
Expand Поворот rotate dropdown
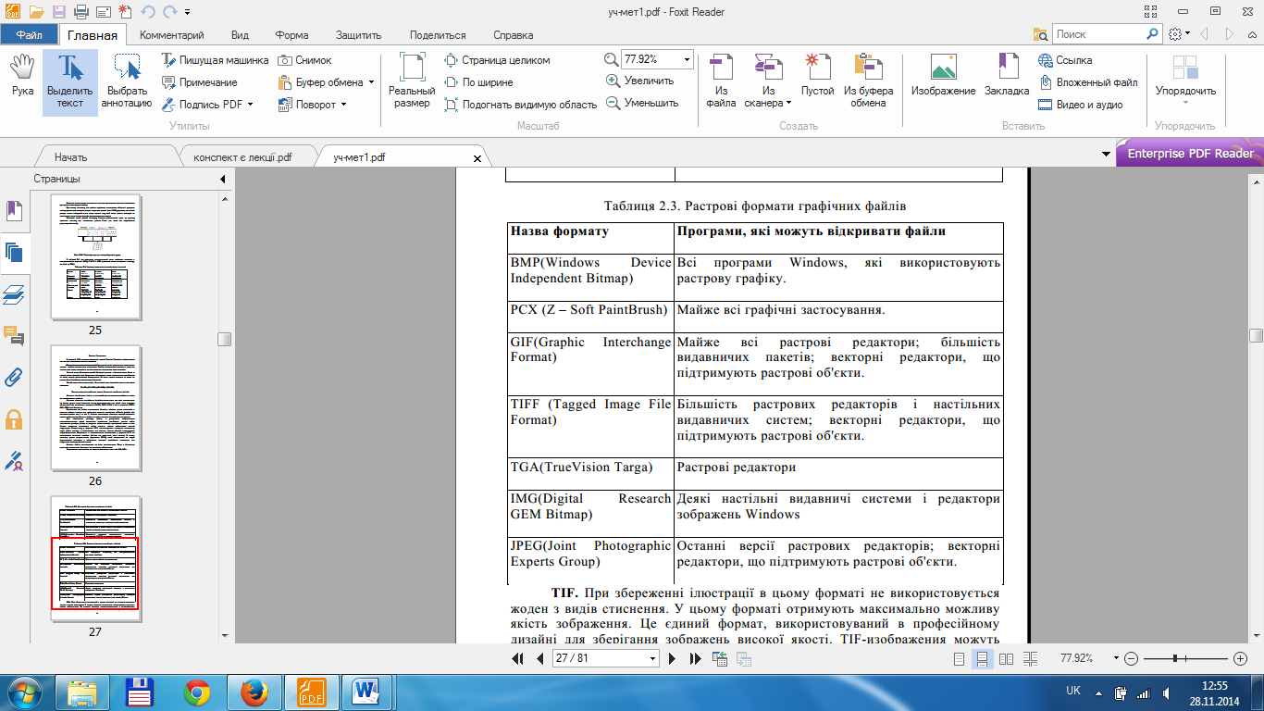click(x=343, y=105)
